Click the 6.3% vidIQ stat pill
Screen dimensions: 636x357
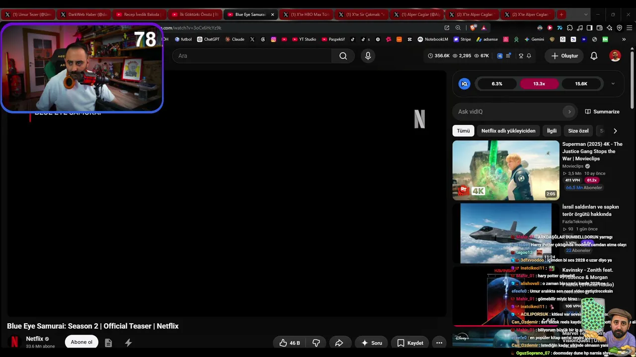[x=497, y=84]
